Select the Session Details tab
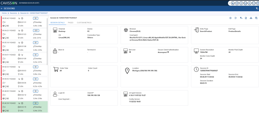The image size is (259, 113). 57,23
